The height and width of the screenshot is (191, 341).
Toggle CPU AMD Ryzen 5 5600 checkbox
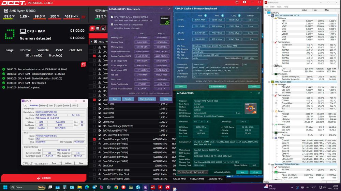point(112,24)
